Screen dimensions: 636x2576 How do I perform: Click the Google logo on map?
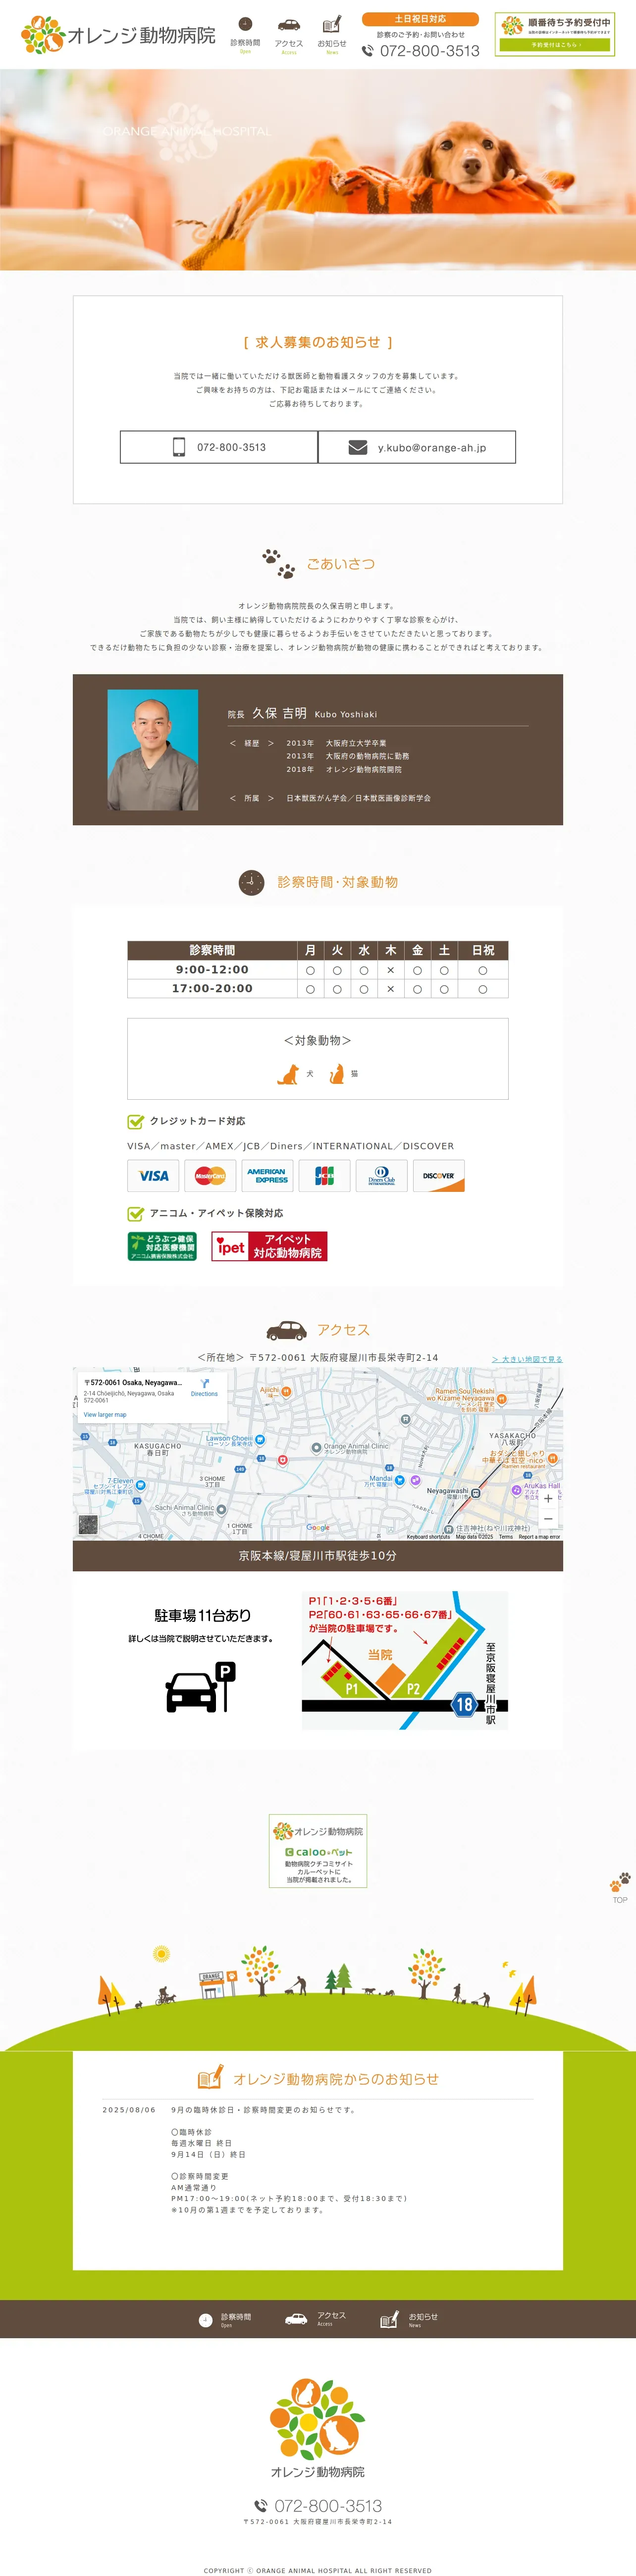[x=318, y=1527]
